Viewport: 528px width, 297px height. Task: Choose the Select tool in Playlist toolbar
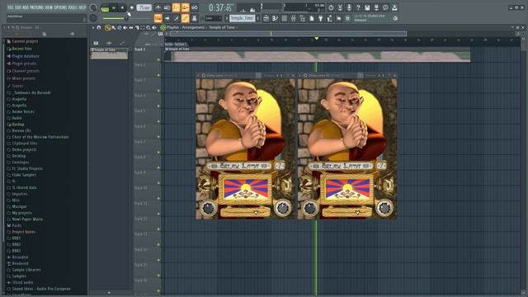tap(143, 27)
